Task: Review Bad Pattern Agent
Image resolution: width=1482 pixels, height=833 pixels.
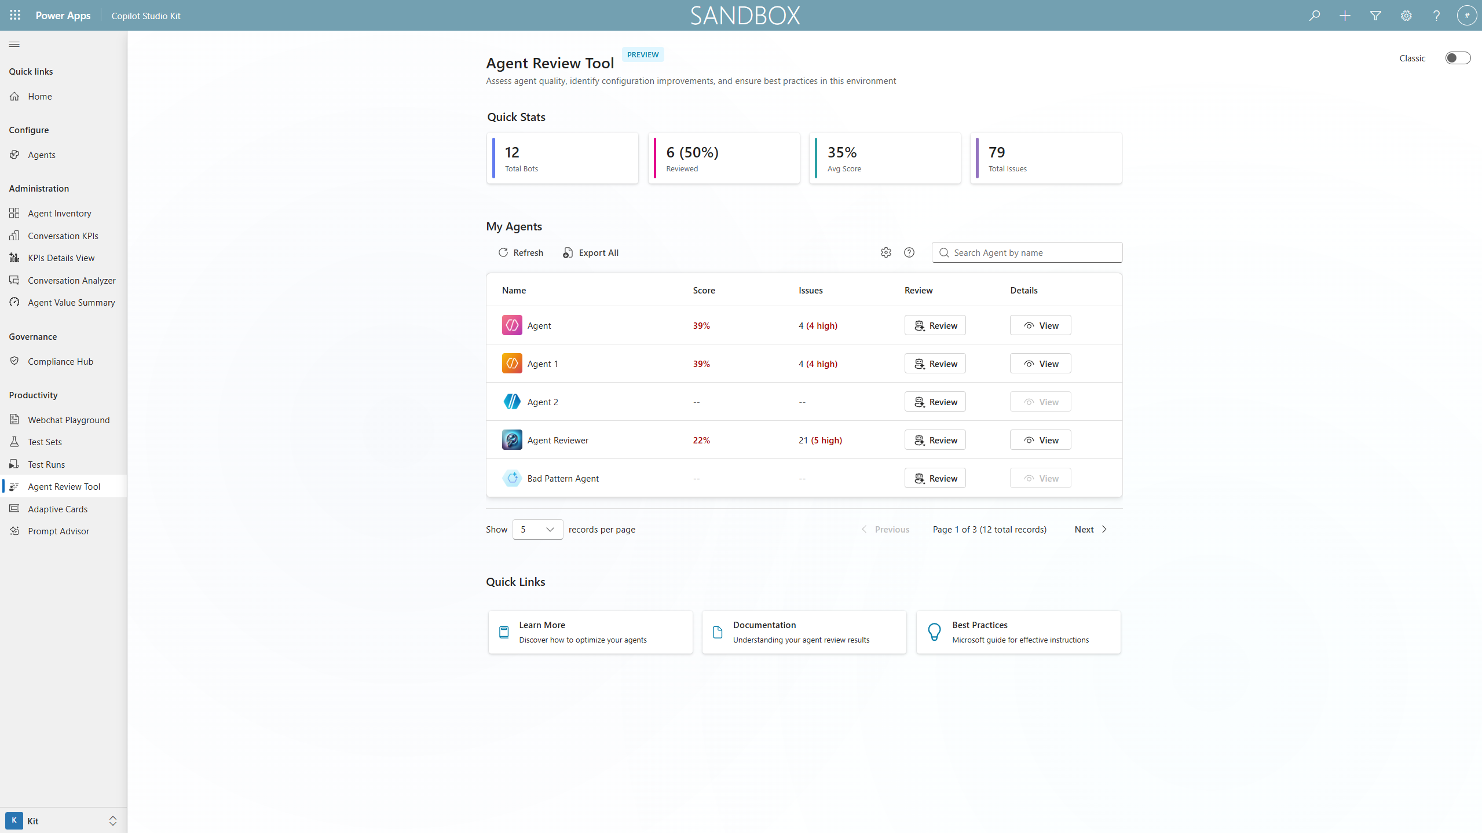Action: click(935, 478)
